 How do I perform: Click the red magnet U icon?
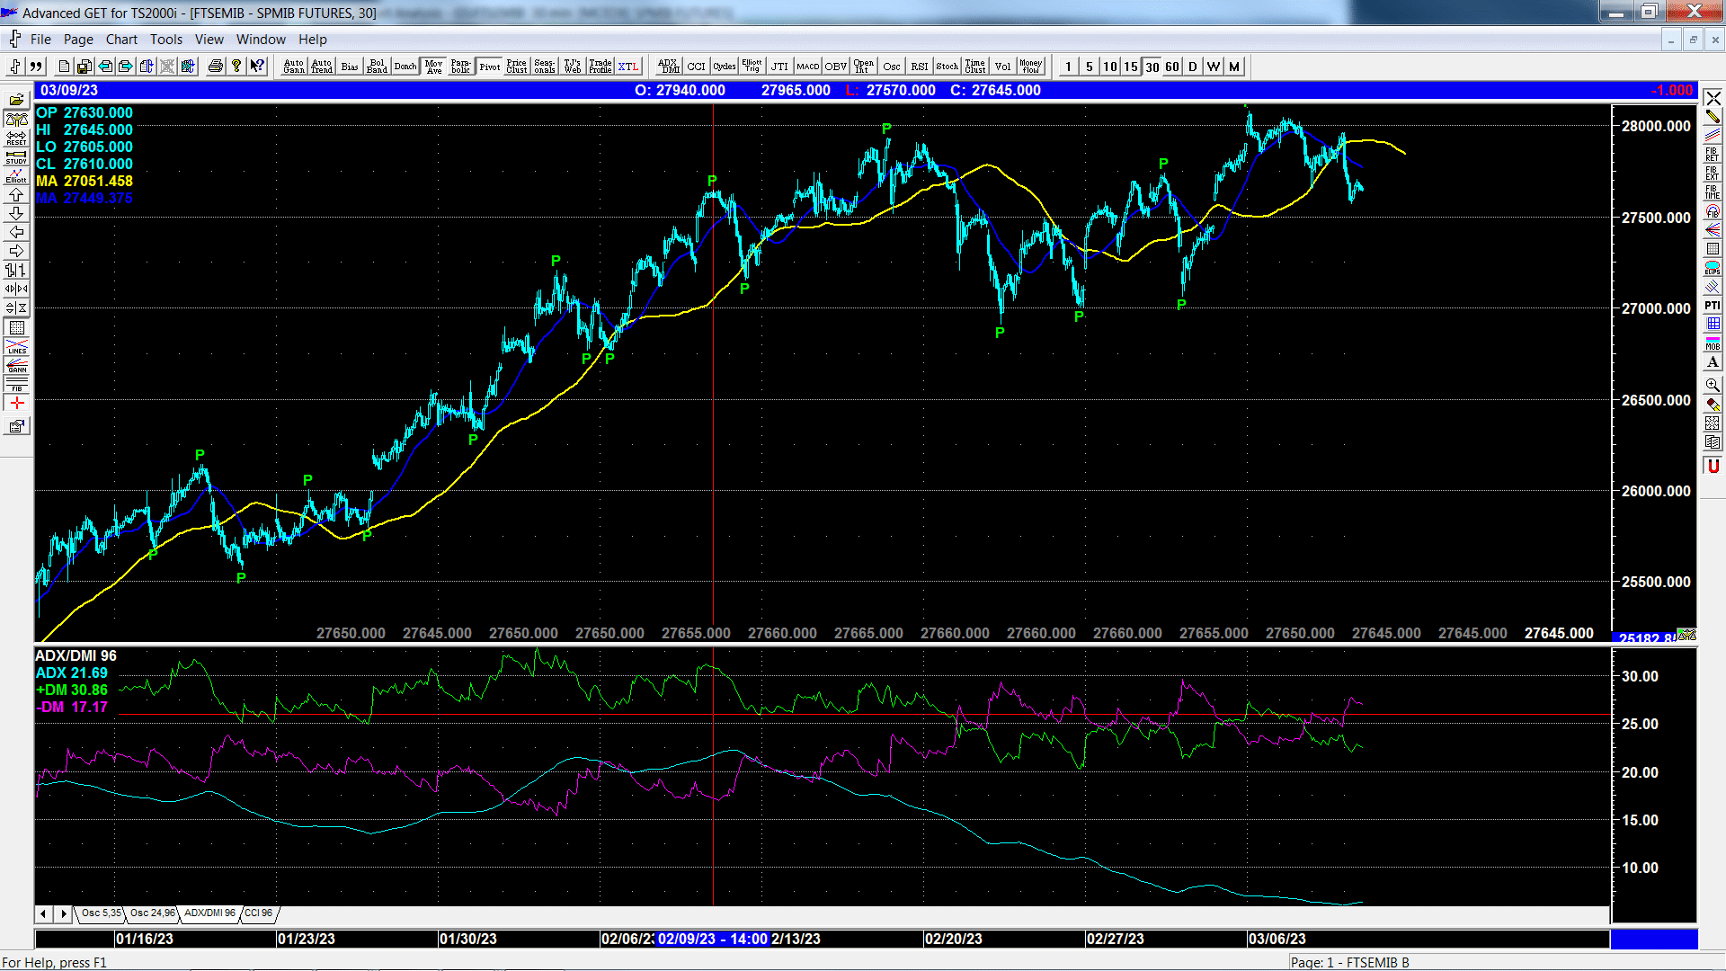coord(1713,466)
